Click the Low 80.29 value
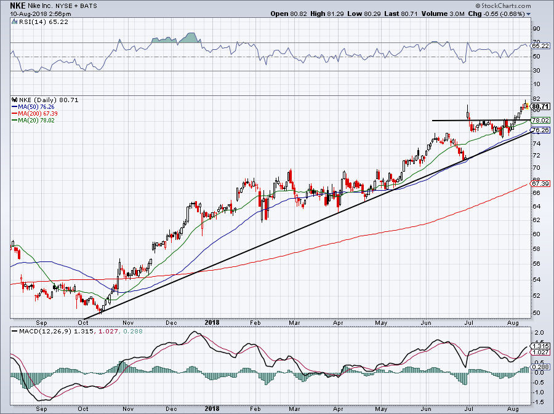This screenshot has height=414, width=554. pos(364,14)
